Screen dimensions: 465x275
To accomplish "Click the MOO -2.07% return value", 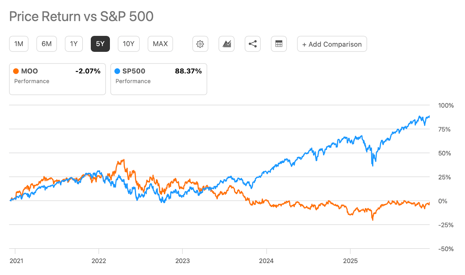I will point(88,71).
